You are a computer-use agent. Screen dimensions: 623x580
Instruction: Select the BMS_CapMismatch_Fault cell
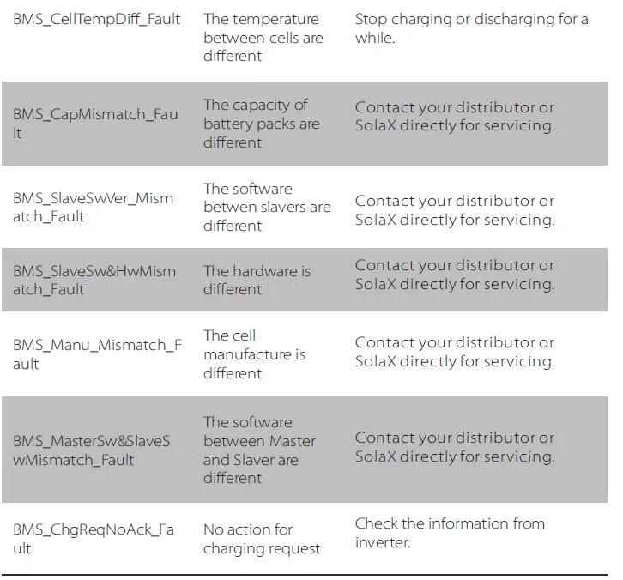click(x=95, y=124)
